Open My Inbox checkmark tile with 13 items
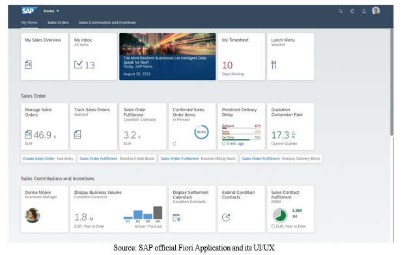Image resolution: width=407 pixels, height=255 pixels. click(x=94, y=57)
